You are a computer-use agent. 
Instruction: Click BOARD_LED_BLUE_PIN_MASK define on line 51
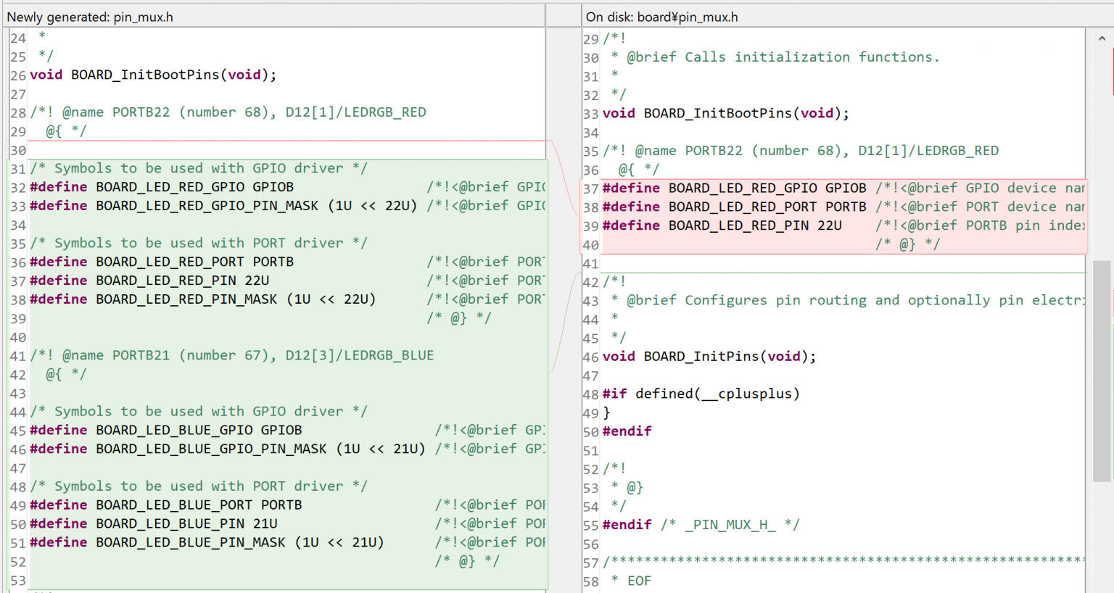tap(190, 543)
